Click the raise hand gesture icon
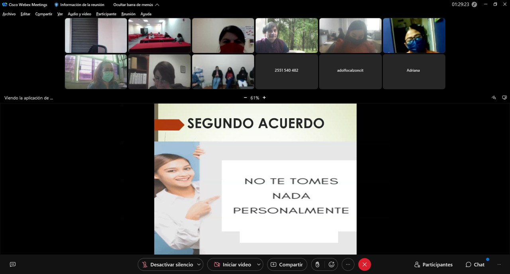This screenshot has height=274, width=510. 318,264
